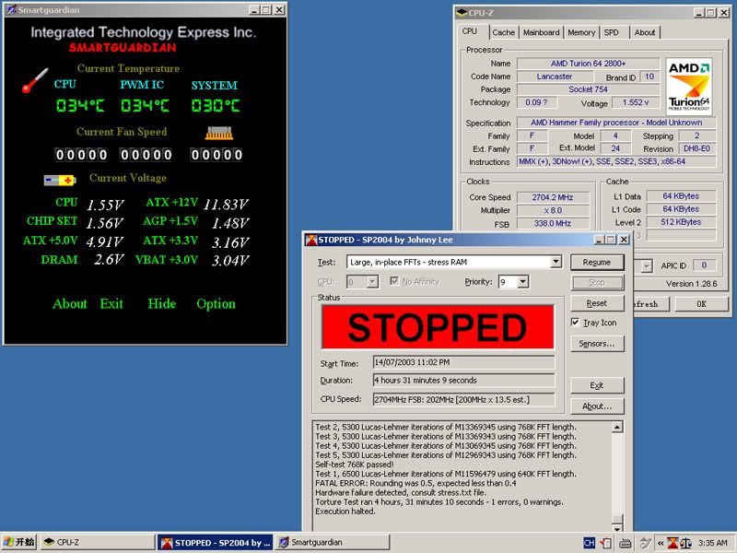Viewport: 737px width, 553px height.
Task: Click the Duration field in SP2004
Action: pyautogui.click(x=463, y=380)
